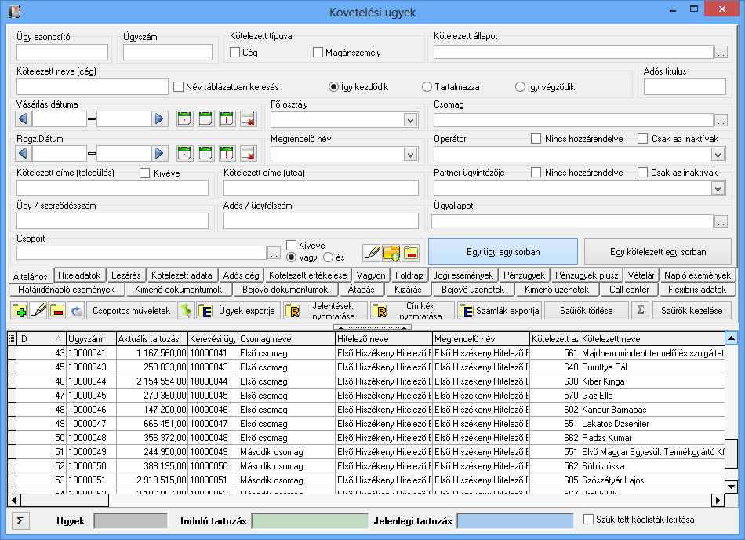Tick Nincs hozzárendelve for Operátor
The image size is (745, 540).
click(x=536, y=138)
